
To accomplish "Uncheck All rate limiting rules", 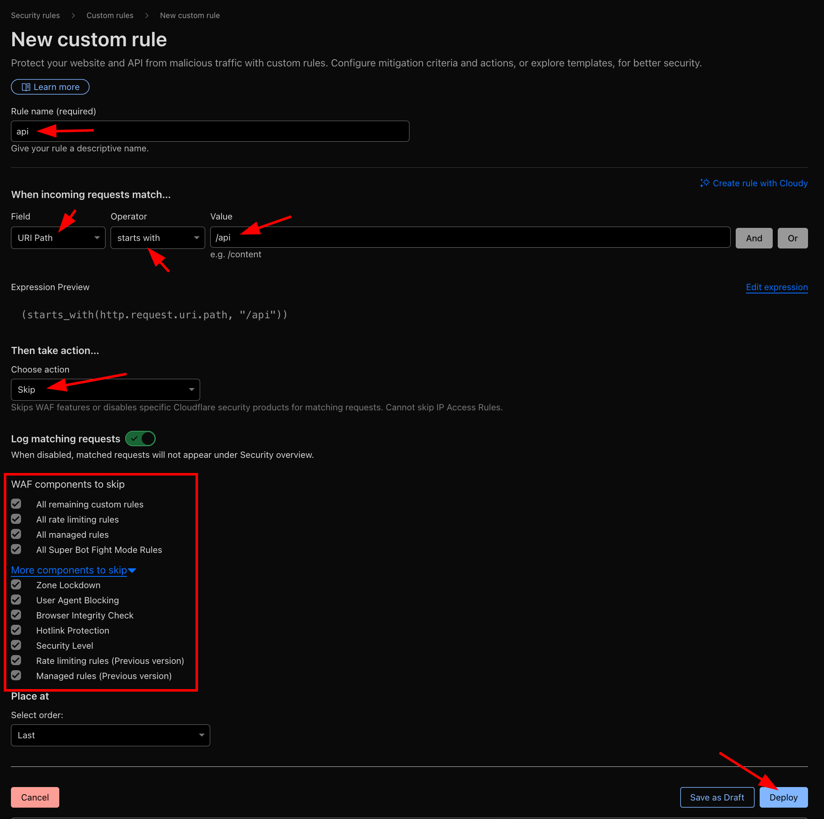I will click(x=16, y=519).
